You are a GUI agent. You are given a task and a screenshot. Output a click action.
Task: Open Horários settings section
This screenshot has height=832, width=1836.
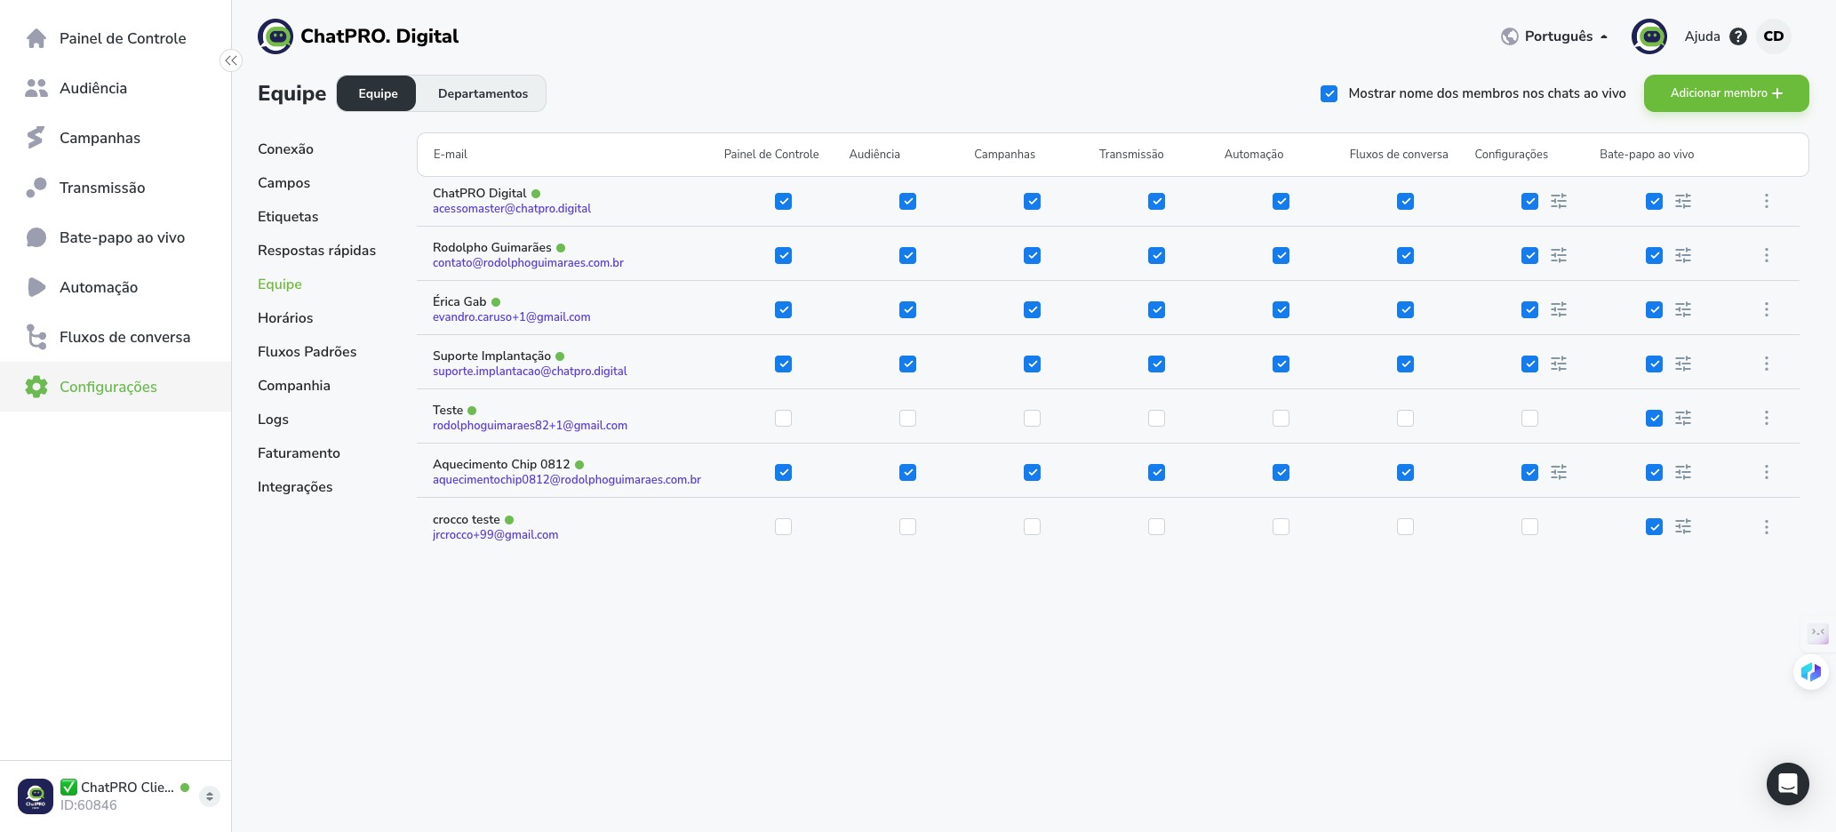tap(285, 318)
